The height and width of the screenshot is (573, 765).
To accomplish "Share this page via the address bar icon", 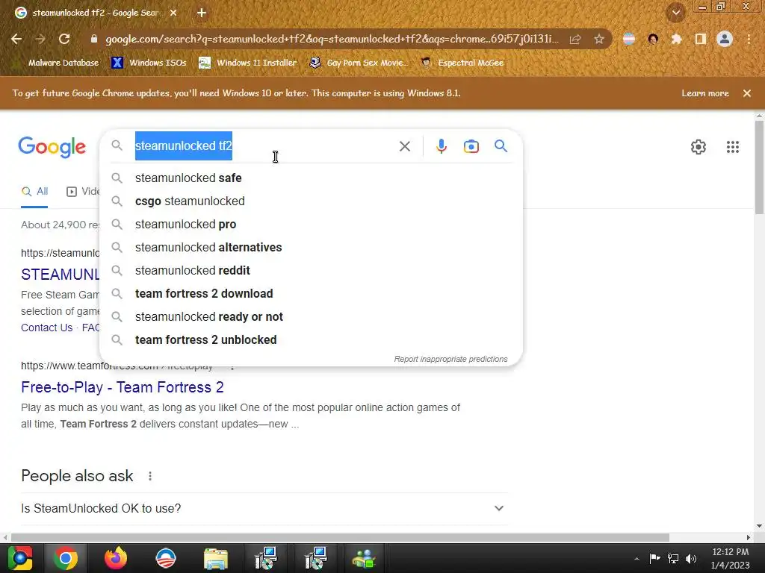I will click(575, 39).
